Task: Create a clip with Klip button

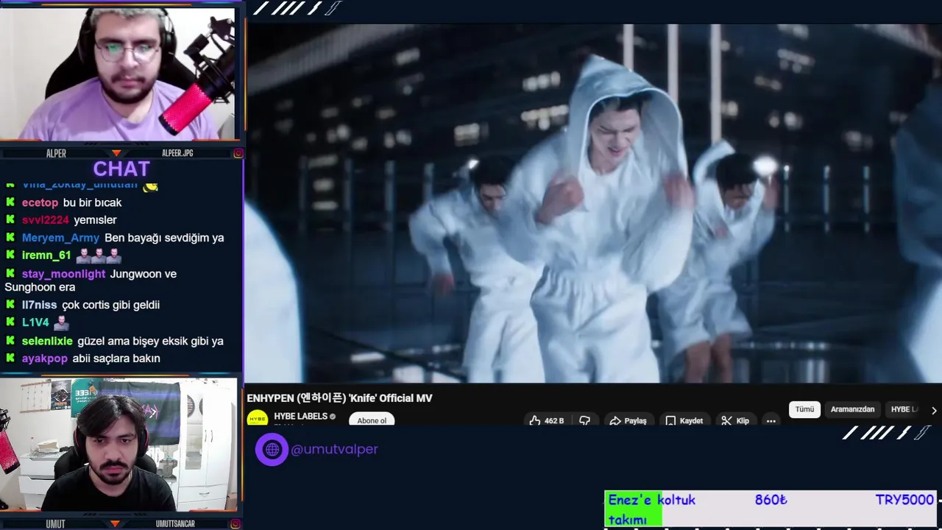Action: click(735, 420)
